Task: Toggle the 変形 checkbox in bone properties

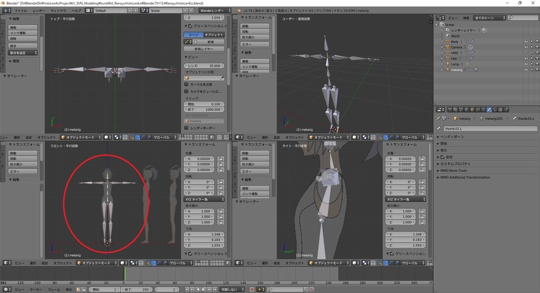Action: pyautogui.click(x=443, y=157)
